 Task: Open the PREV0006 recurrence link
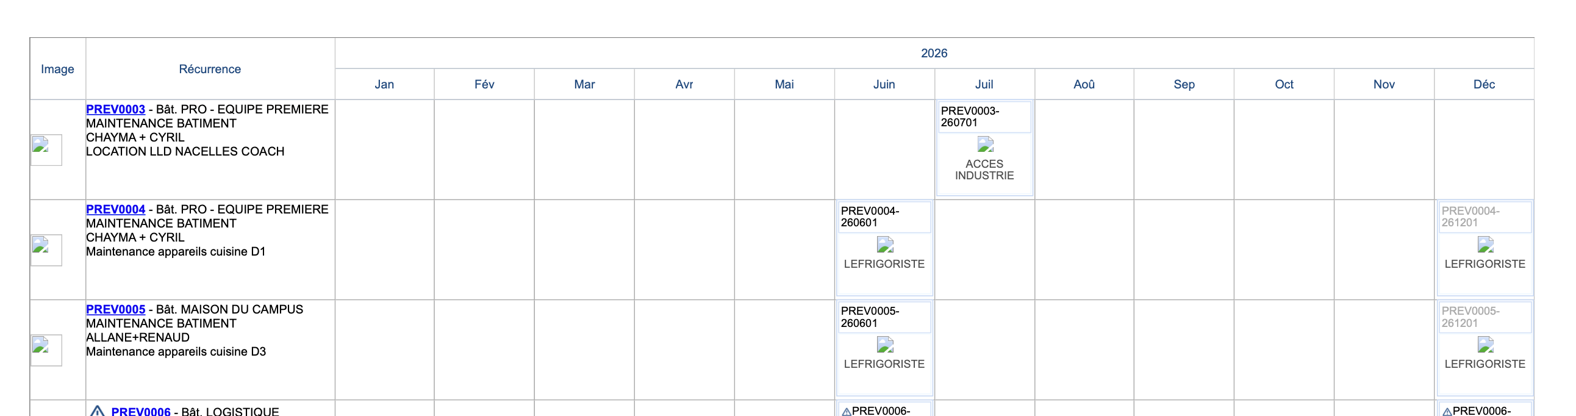(x=140, y=411)
